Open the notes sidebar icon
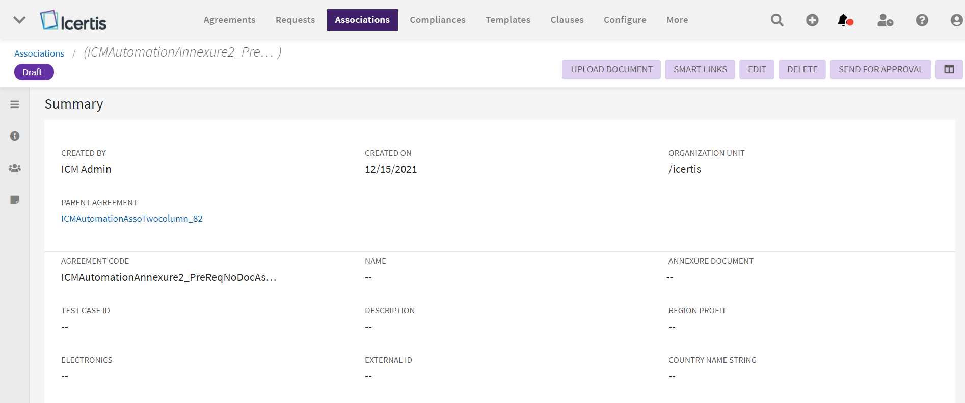Image resolution: width=965 pixels, height=403 pixels. (15, 200)
